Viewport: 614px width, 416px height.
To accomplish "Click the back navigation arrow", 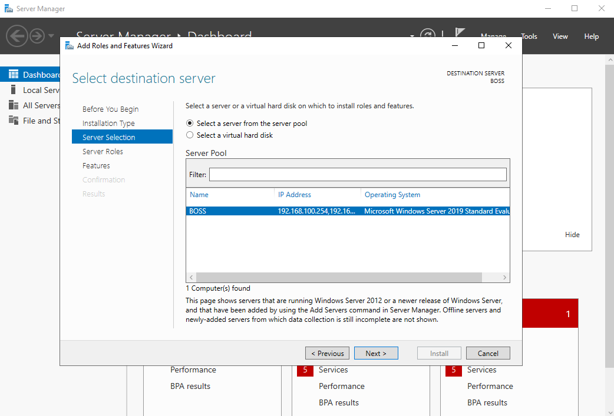I will coord(16,36).
